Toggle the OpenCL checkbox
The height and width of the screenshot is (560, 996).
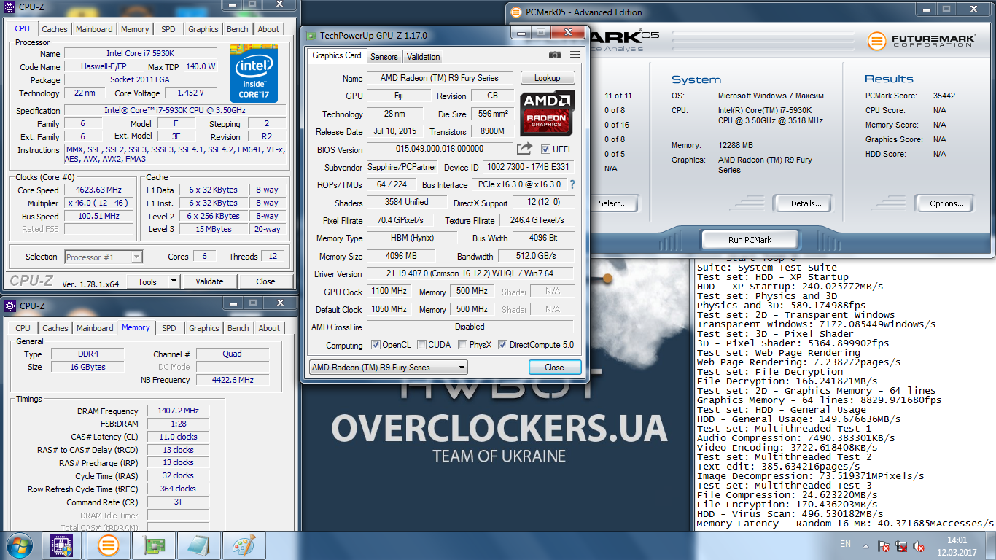[x=376, y=345]
